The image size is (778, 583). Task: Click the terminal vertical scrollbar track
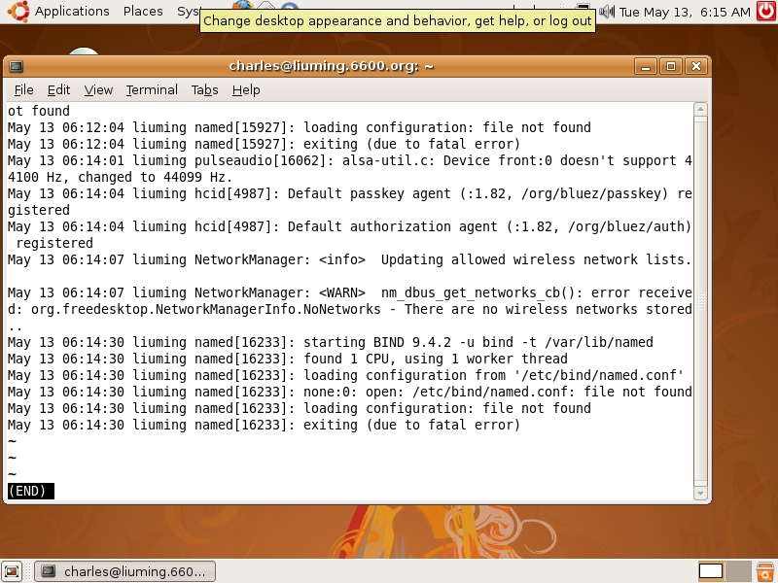click(x=700, y=301)
